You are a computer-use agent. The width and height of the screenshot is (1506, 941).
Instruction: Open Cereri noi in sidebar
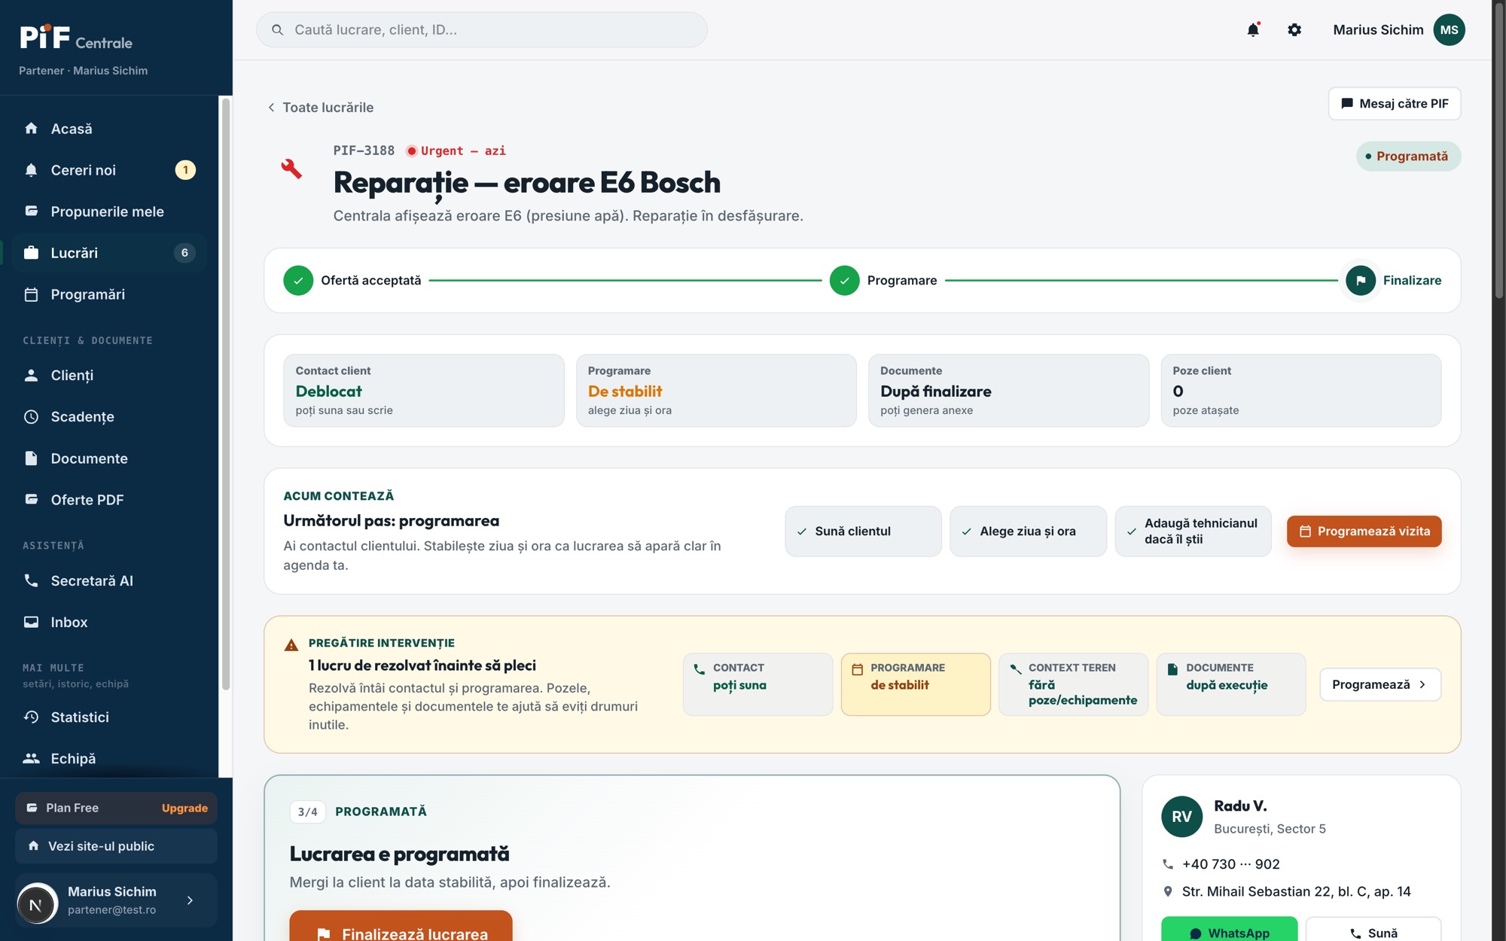point(109,170)
